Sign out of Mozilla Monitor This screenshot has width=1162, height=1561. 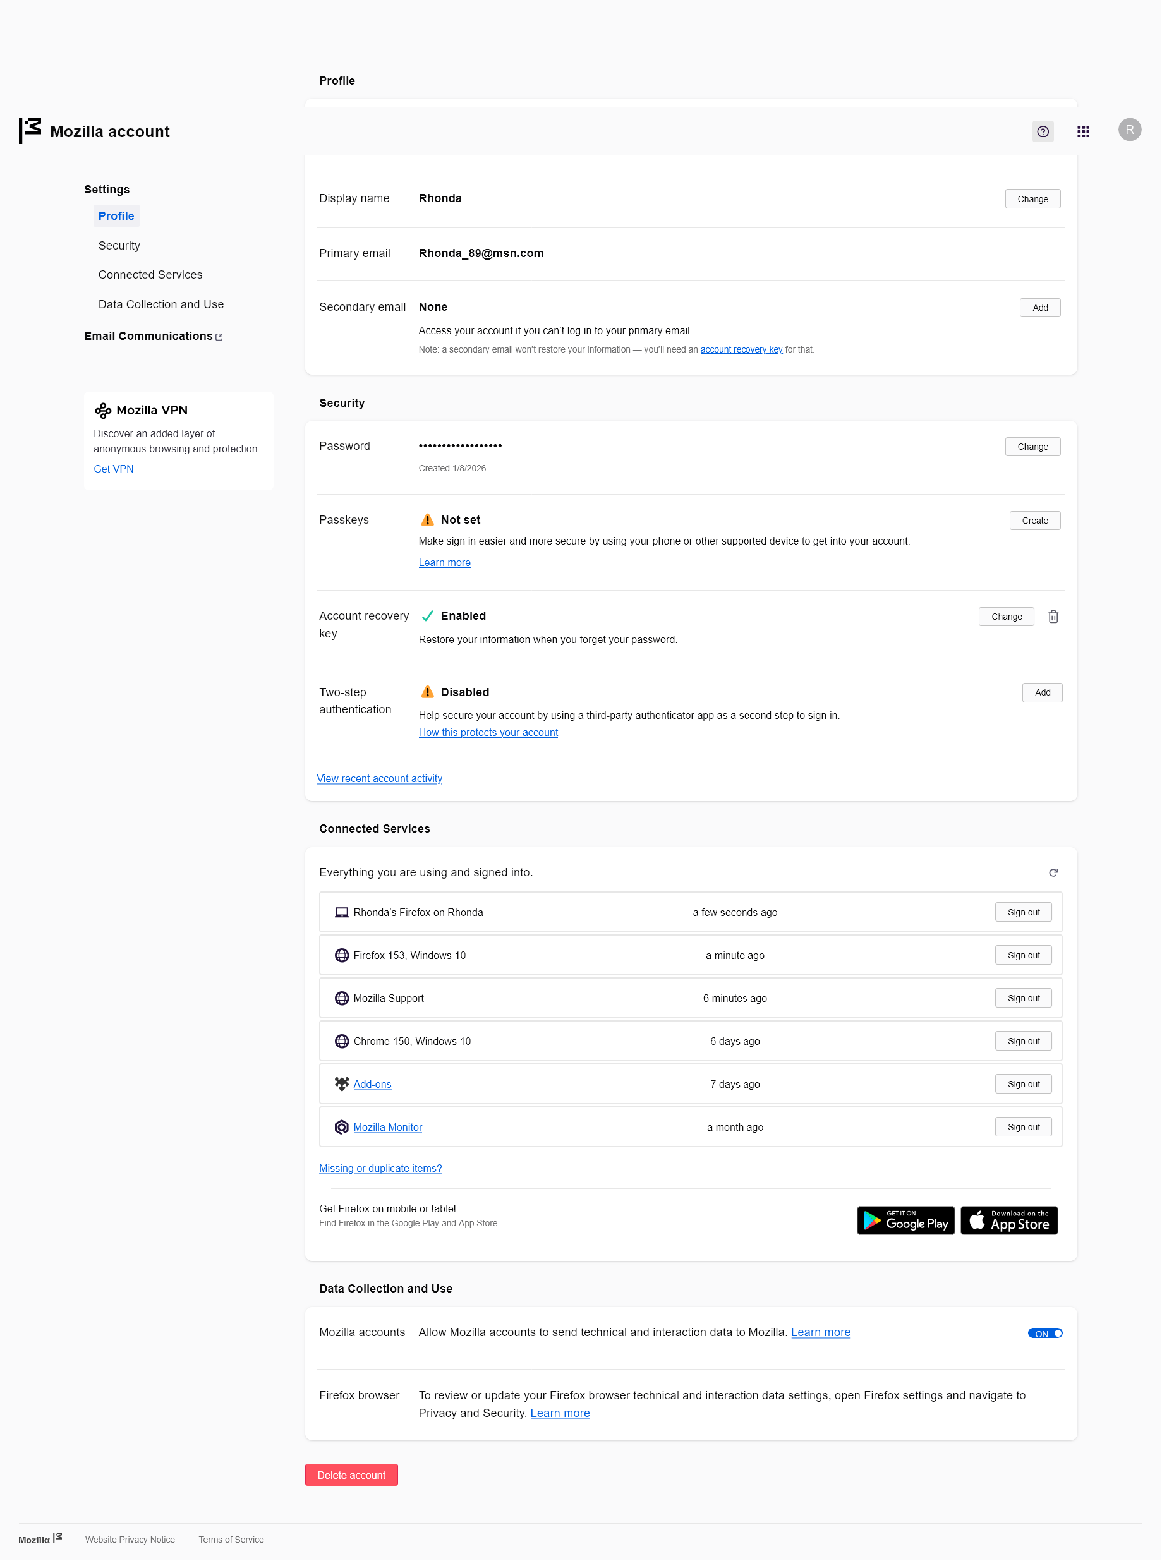(1023, 1127)
